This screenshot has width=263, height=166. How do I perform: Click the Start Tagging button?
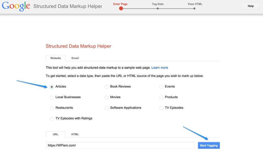209,145
